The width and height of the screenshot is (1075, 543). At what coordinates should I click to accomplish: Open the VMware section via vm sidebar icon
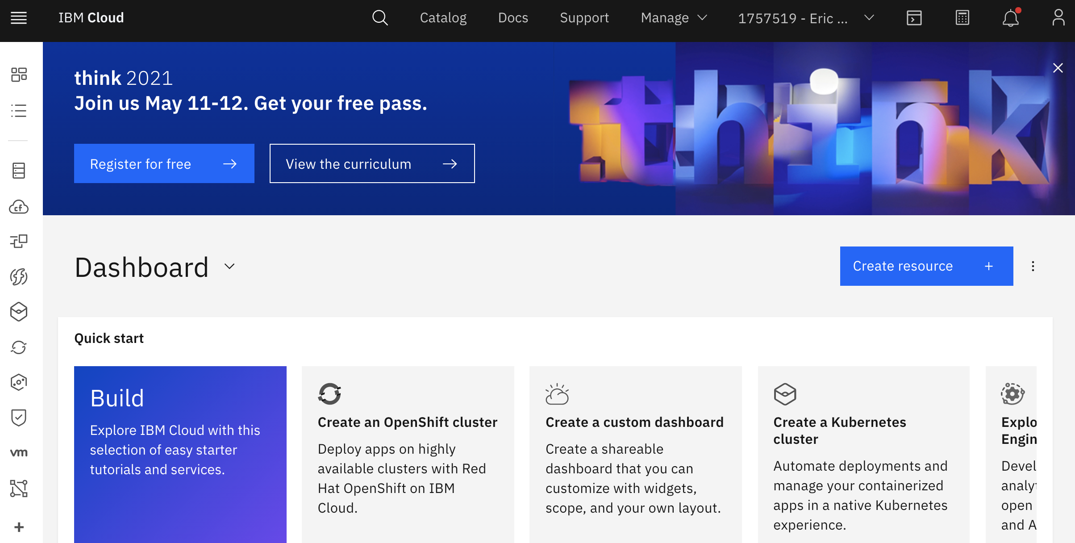coord(19,452)
